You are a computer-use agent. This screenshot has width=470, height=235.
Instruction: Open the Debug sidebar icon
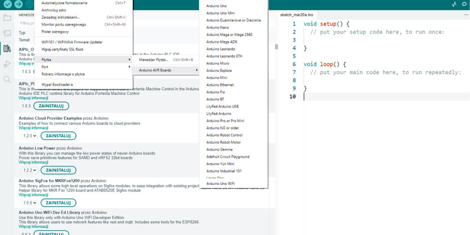(7, 64)
